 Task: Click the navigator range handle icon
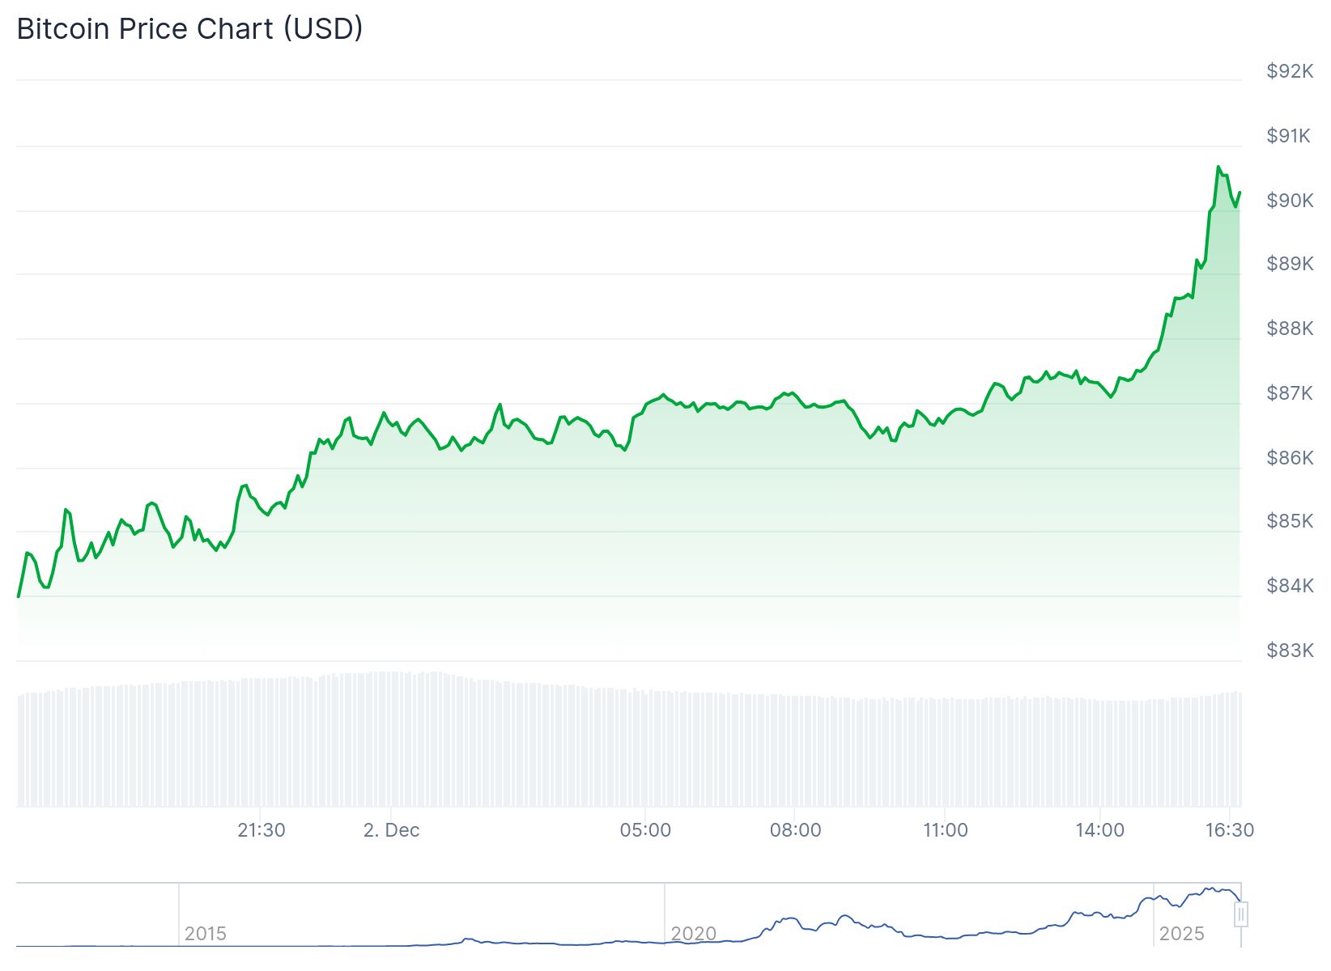pos(1241,914)
